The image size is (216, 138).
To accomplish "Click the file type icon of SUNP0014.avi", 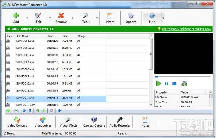I will pos(8,98).
